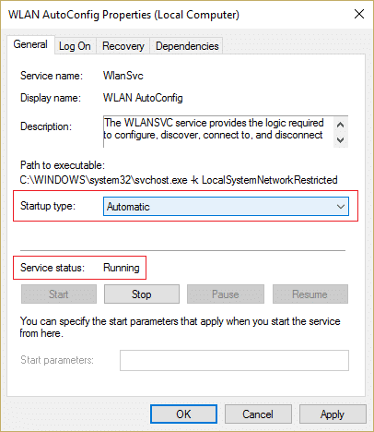Open the Recovery tab
Viewport: 374px width, 432px height.
coord(123,46)
